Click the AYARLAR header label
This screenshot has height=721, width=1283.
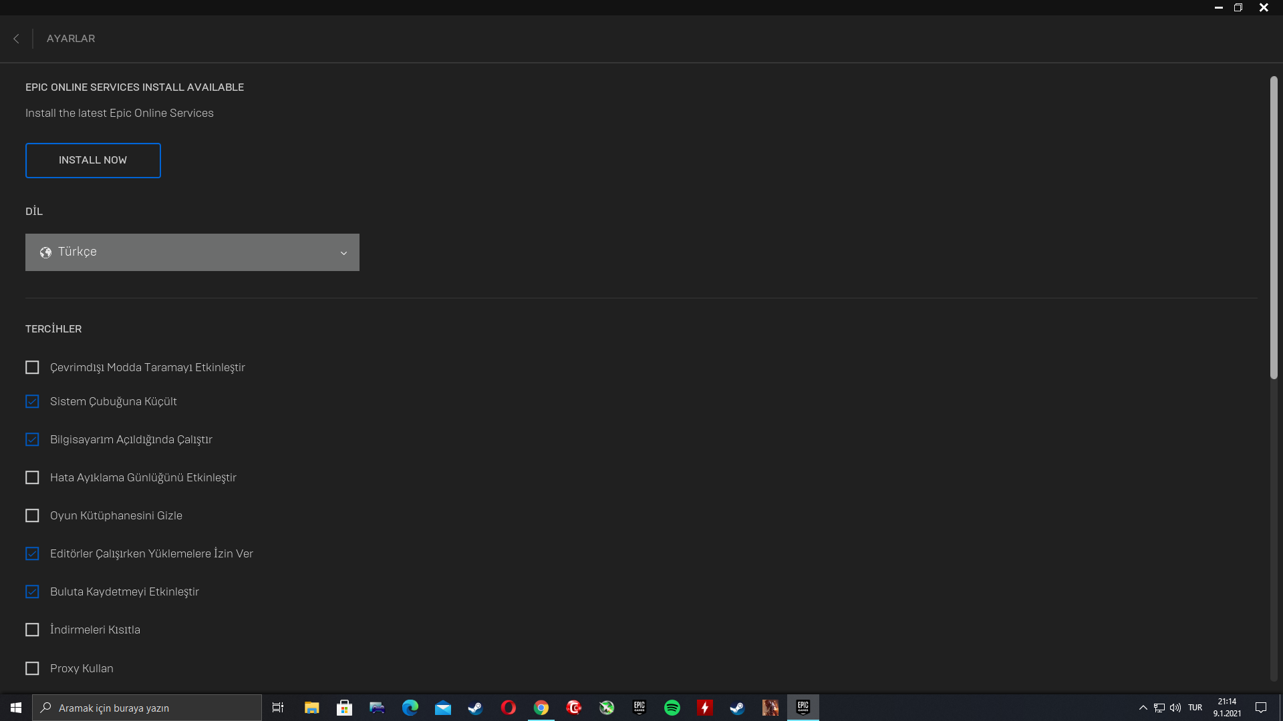[71, 39]
